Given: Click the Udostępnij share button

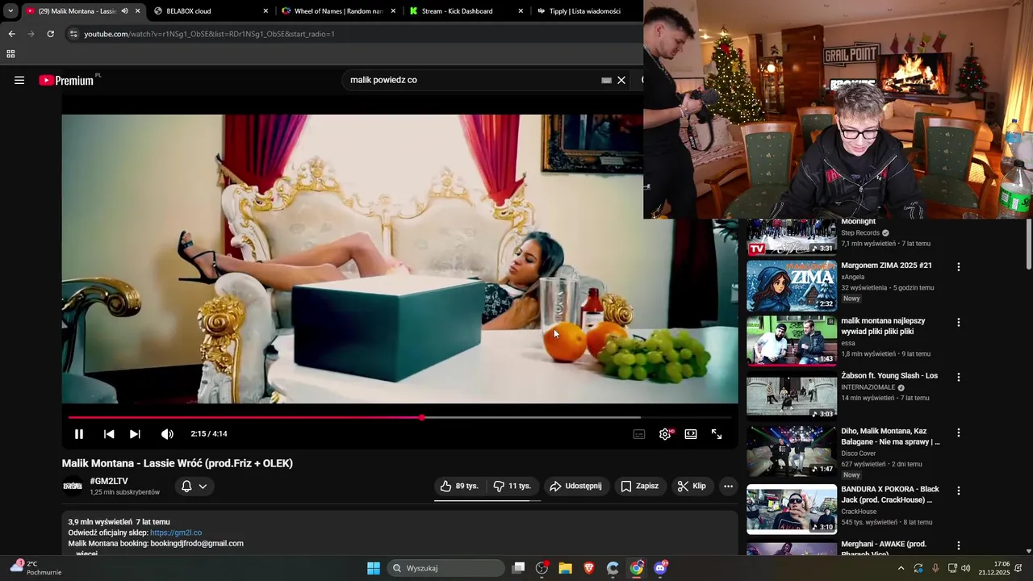Looking at the screenshot, I should click(x=575, y=486).
